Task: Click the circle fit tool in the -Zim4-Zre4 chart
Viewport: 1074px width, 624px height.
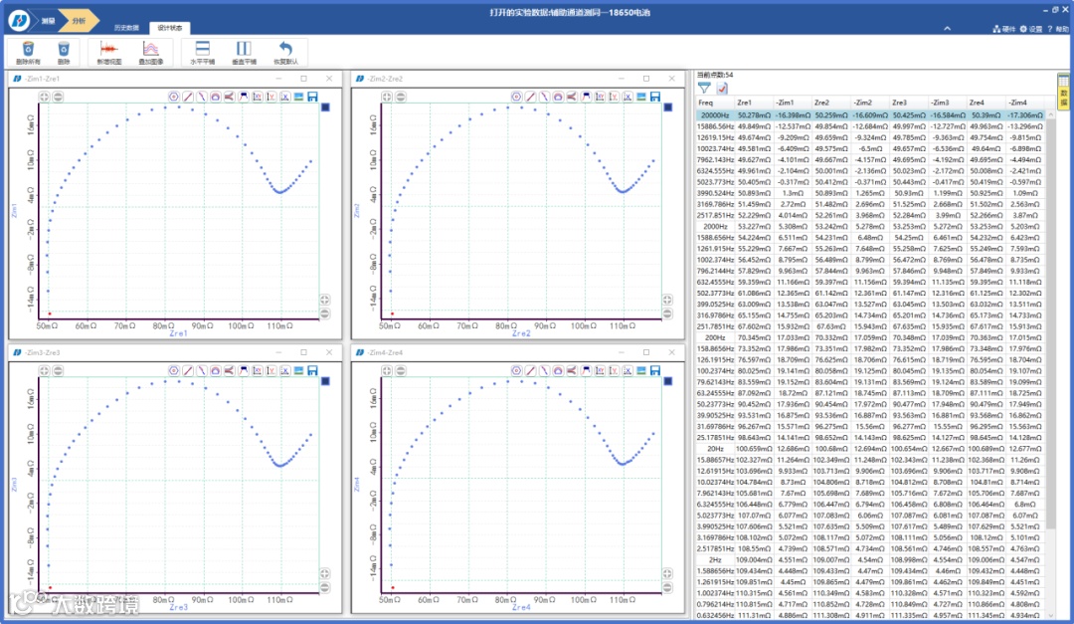Action: pyautogui.click(x=516, y=370)
